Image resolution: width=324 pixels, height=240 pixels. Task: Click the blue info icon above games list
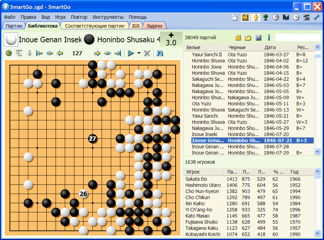click(x=269, y=37)
